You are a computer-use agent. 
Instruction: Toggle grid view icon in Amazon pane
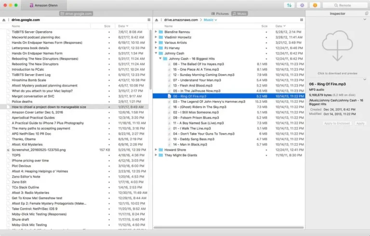tap(302, 20)
